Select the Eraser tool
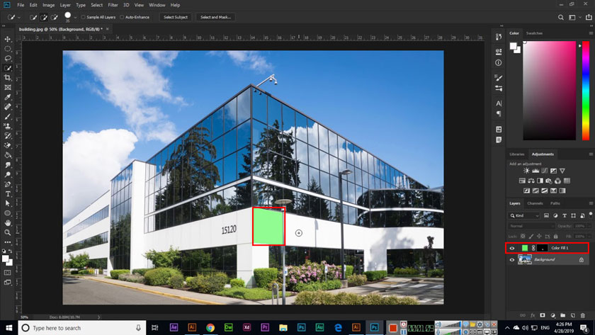Image resolution: width=595 pixels, height=335 pixels. [x=7, y=146]
